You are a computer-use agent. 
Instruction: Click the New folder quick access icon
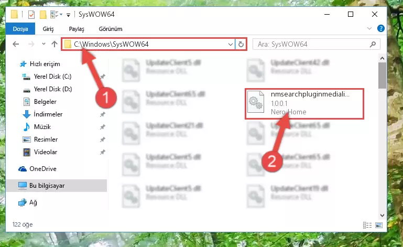tap(43, 14)
